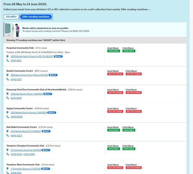Click Fengshan Child Mask AVAILABLE badge
193x174 pixels.
tap(129, 51)
